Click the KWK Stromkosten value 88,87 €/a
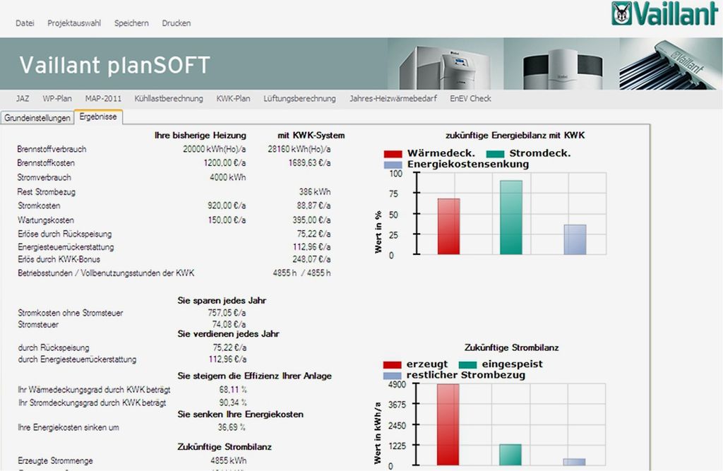The height and width of the screenshot is (471, 723). pyautogui.click(x=313, y=205)
